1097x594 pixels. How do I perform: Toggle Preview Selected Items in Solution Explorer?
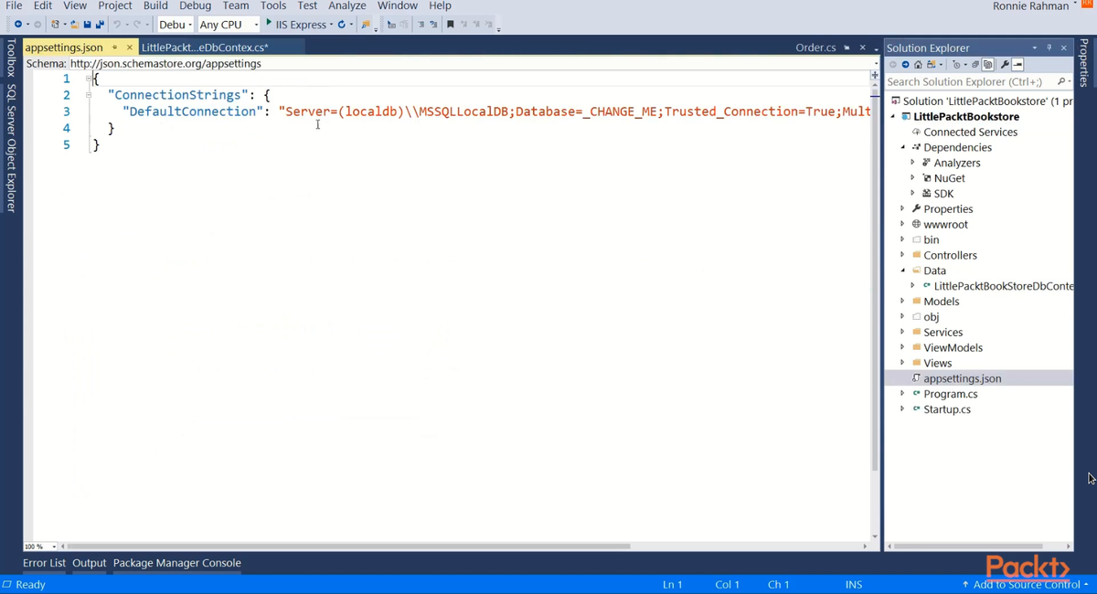point(1017,65)
